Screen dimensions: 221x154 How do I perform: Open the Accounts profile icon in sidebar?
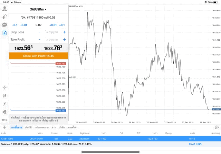pyautogui.click(x=4, y=8)
